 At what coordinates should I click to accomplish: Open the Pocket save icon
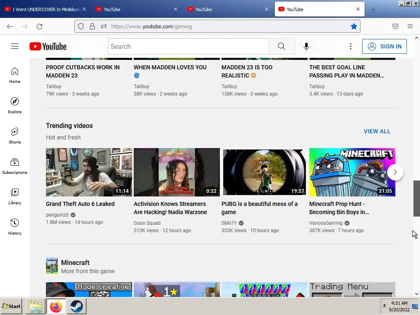395,26
